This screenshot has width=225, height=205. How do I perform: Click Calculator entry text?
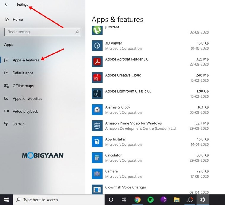point(113,155)
